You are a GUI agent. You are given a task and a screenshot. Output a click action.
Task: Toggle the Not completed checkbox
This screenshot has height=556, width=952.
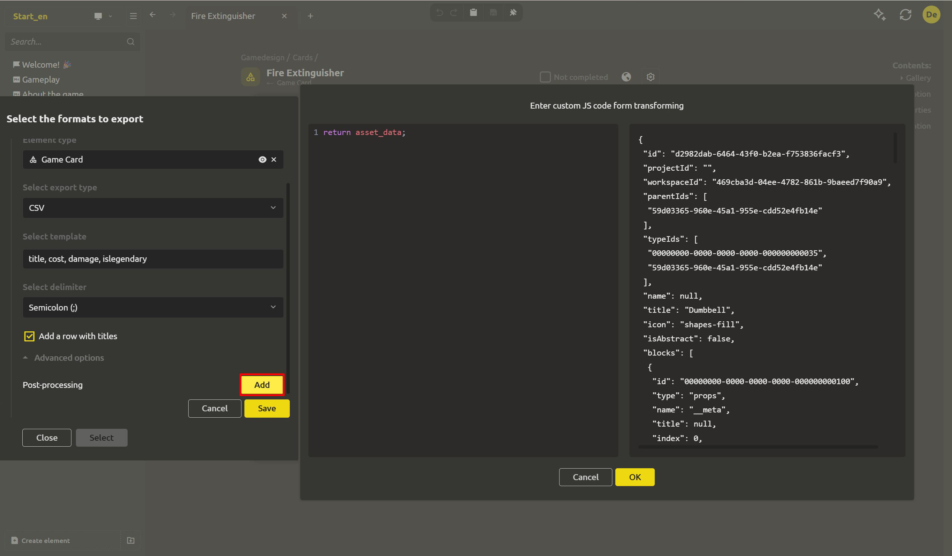click(545, 77)
